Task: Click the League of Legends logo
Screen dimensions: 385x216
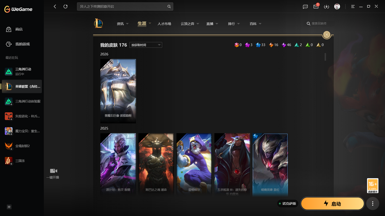Action: pos(98,23)
